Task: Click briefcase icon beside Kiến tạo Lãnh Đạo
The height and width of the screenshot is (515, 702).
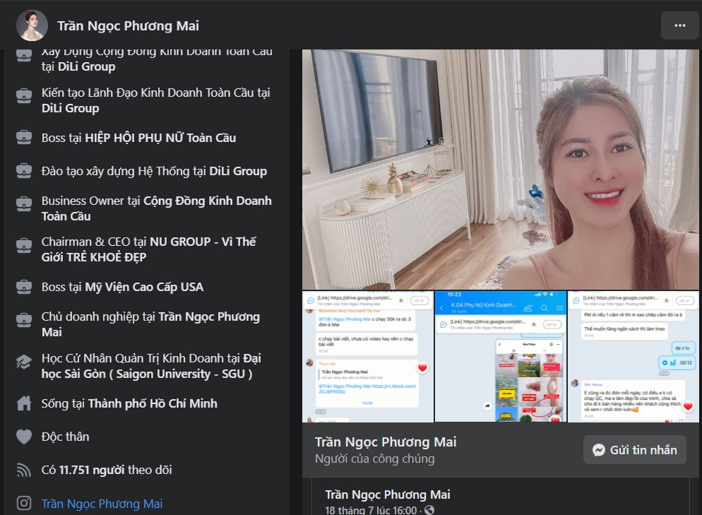Action: (x=24, y=95)
